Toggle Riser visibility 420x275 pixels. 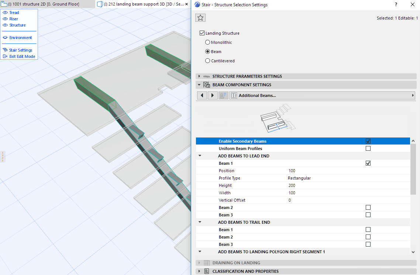[5, 19]
